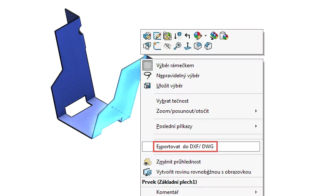Open the Komentář submenu

pos(202,192)
